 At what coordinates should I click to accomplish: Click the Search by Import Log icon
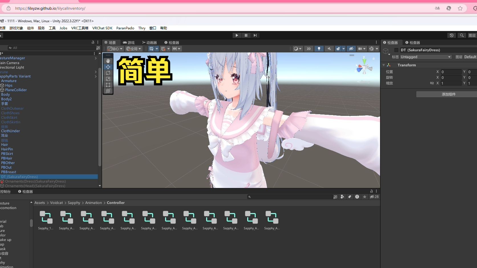[x=357, y=197]
